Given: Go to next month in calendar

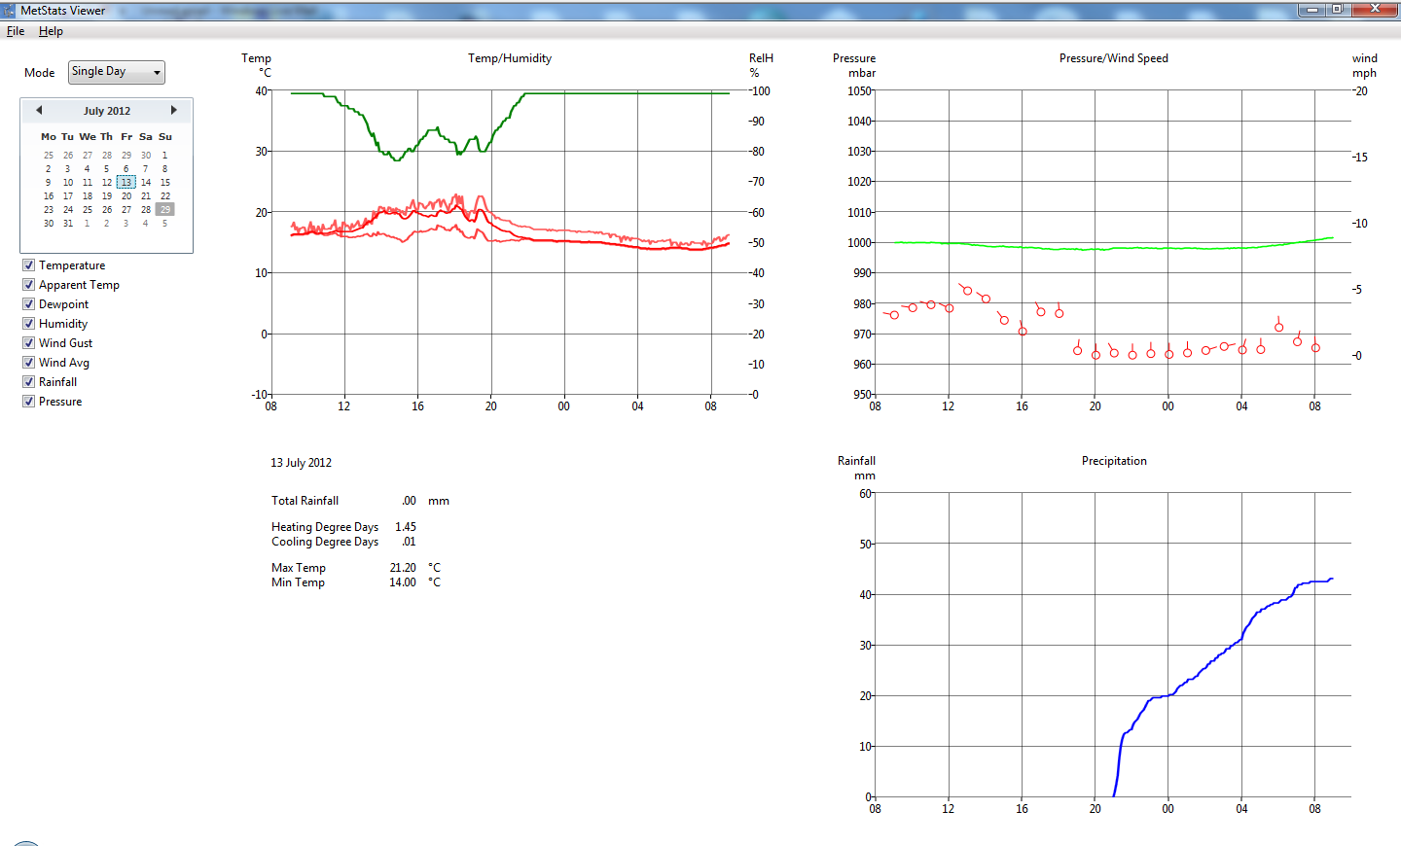Looking at the screenshot, I should tap(174, 111).
